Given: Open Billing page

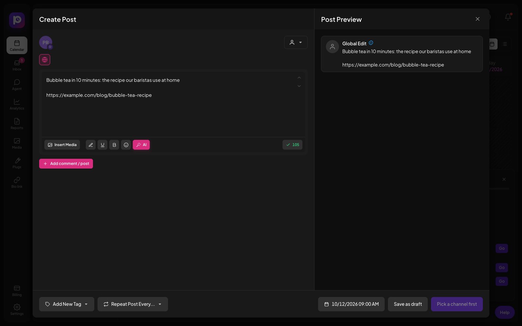Looking at the screenshot, I should [x=17, y=290].
